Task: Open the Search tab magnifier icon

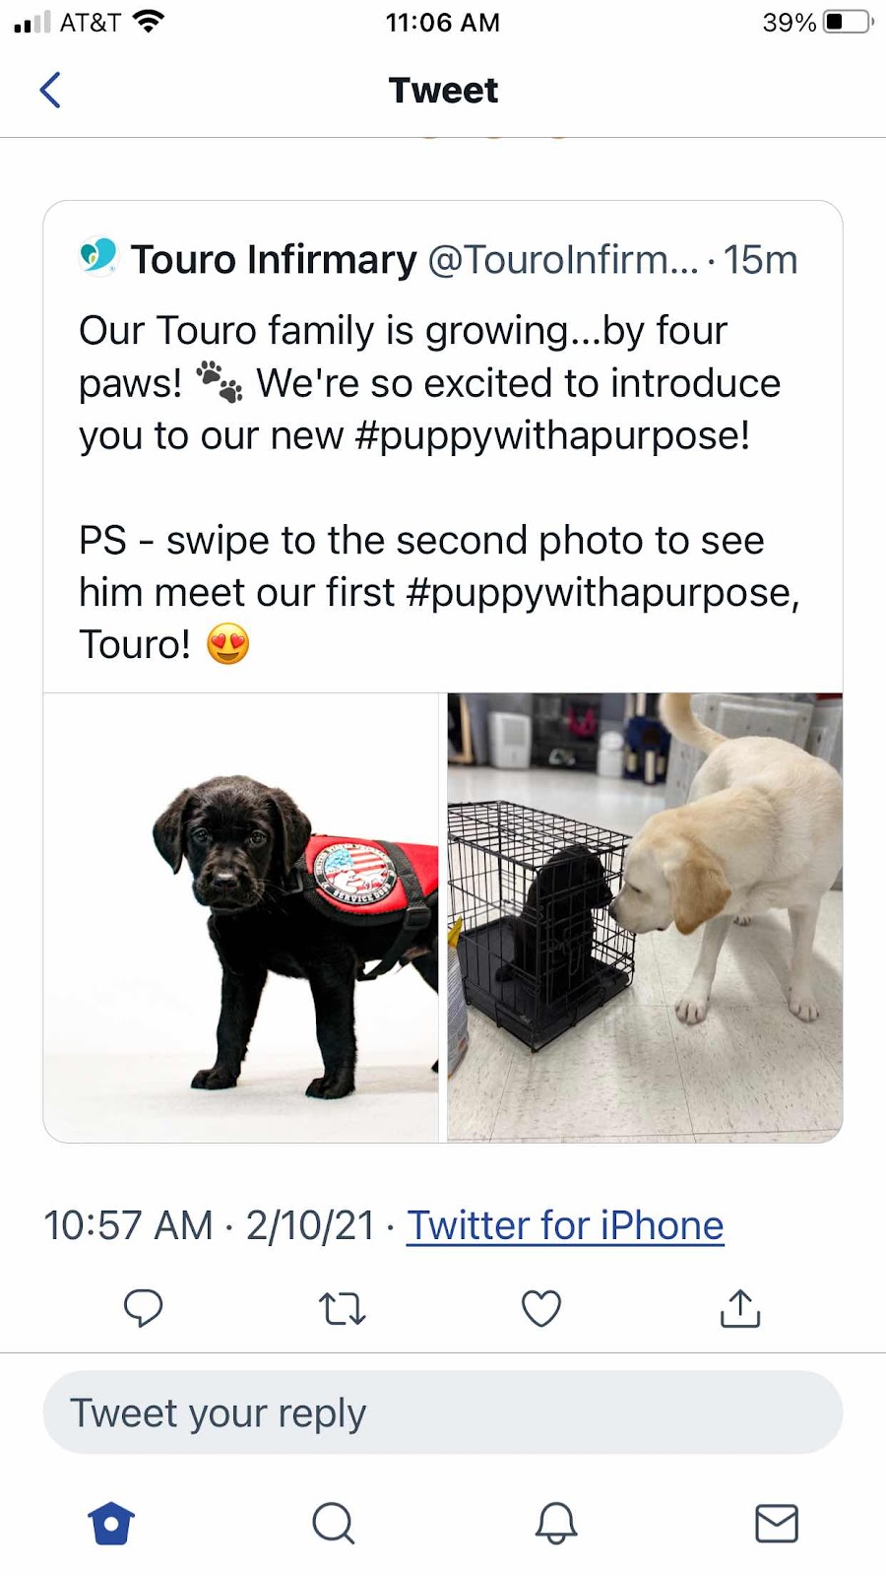Action: click(x=334, y=1523)
